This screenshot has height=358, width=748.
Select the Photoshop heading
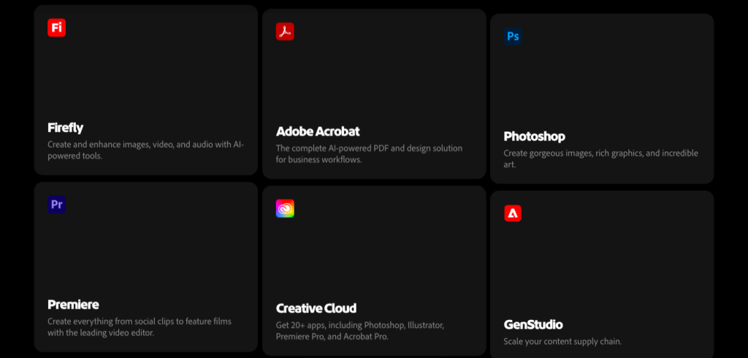point(534,137)
